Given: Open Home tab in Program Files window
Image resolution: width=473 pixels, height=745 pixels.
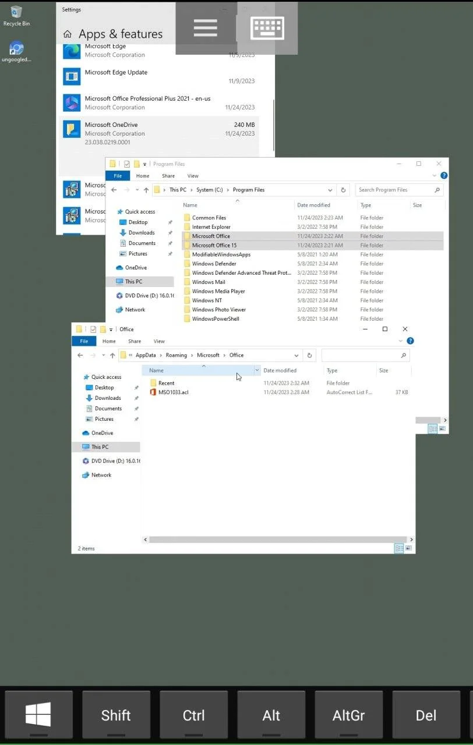Looking at the screenshot, I should click(143, 176).
